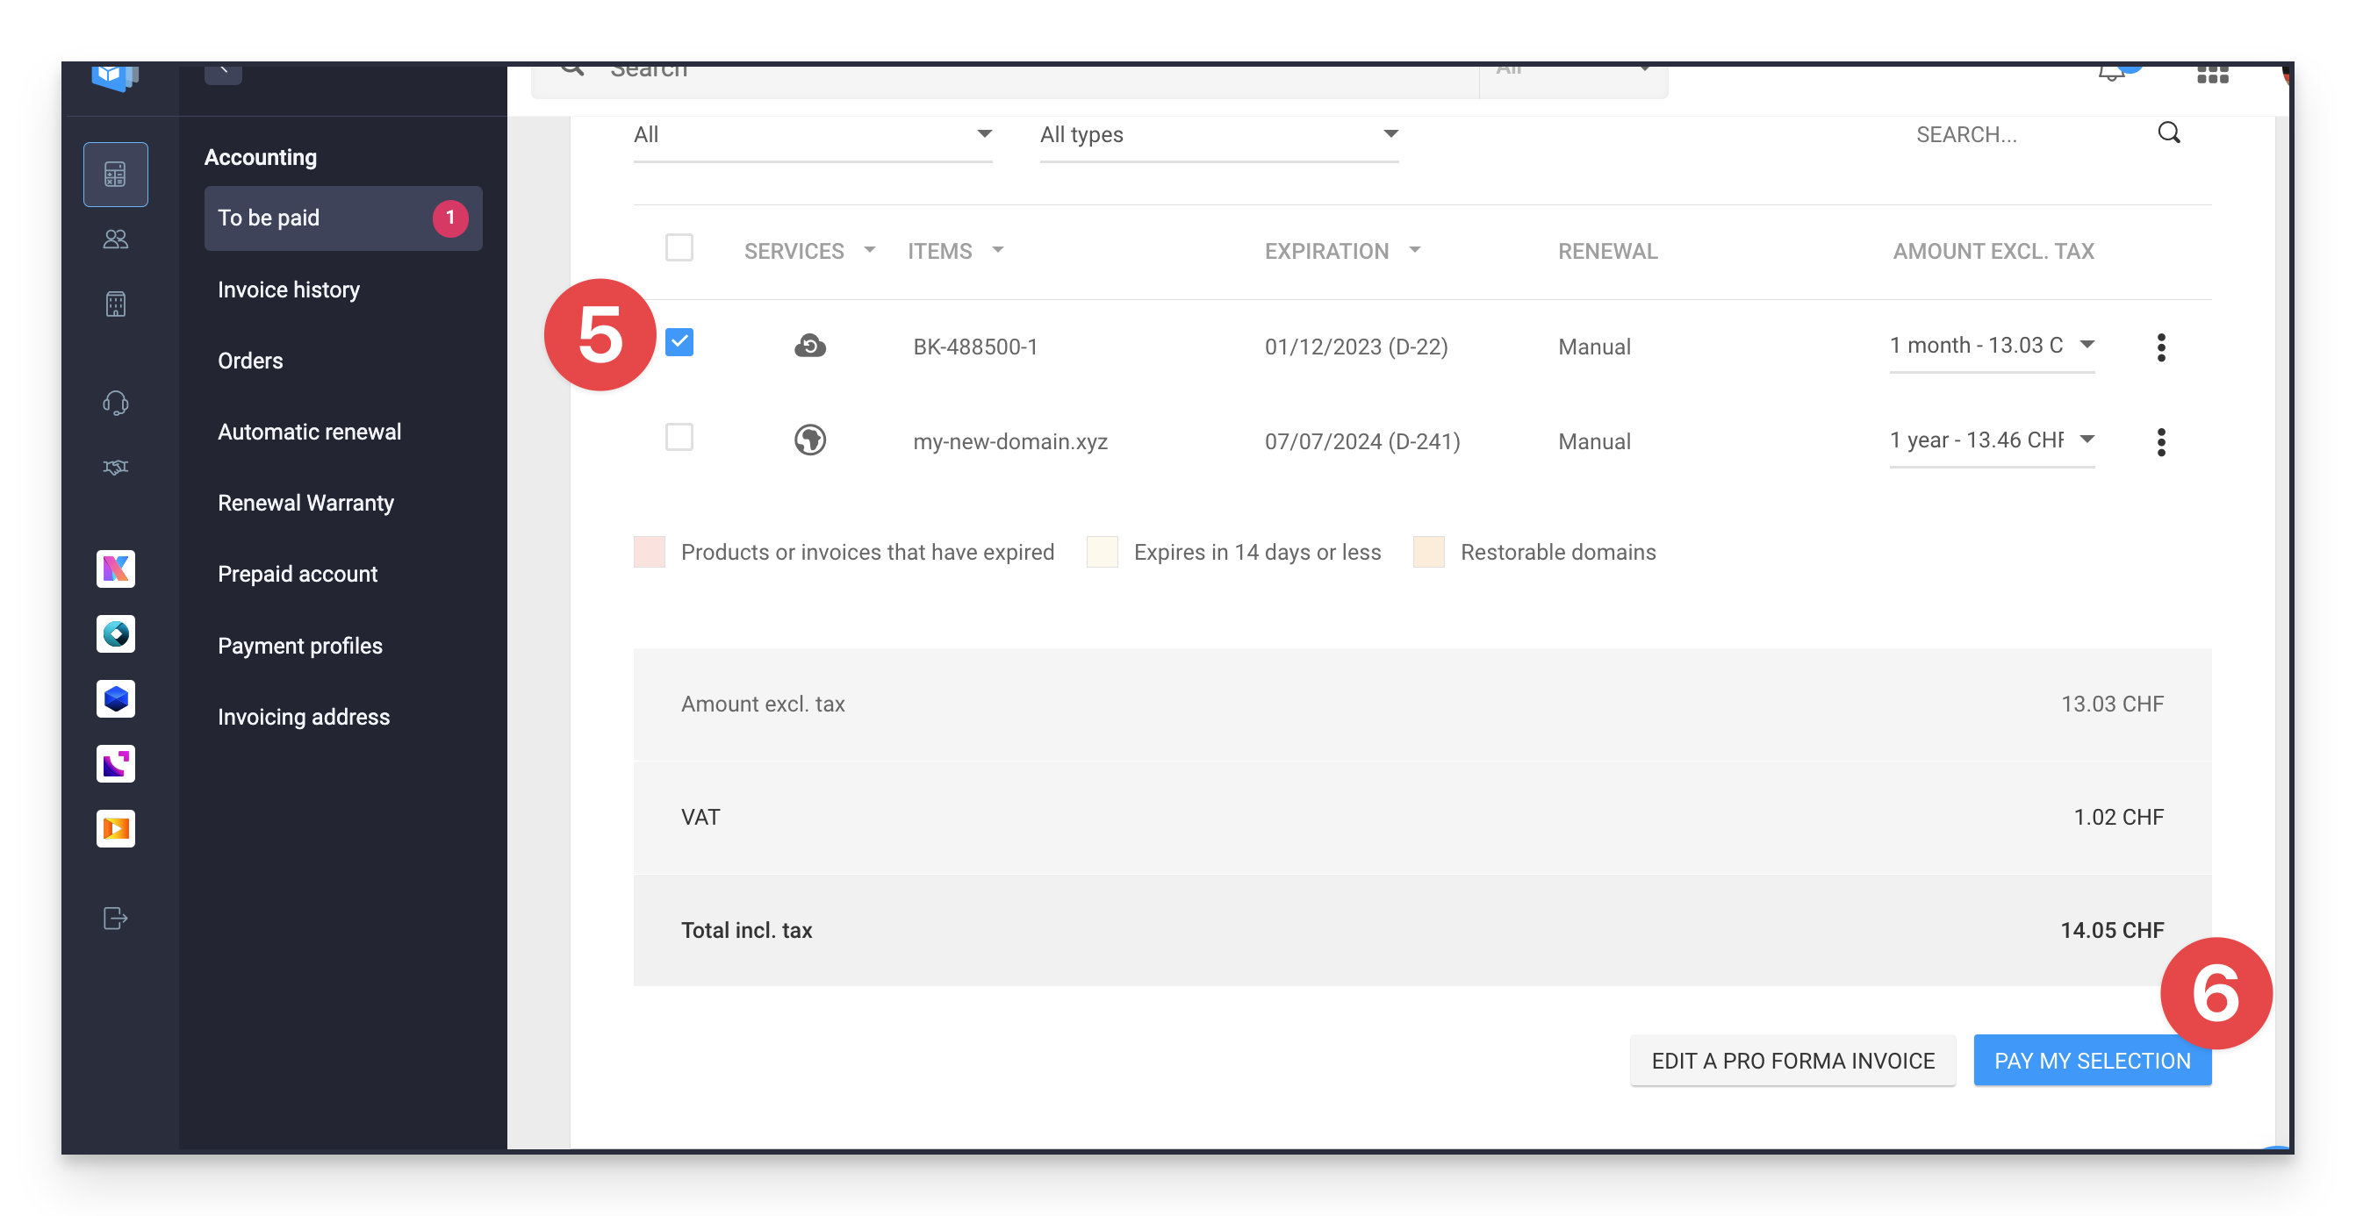Screen dimensions: 2356x1216
Task: Open Automatic renewal from the sidebar menu
Action: 309,431
